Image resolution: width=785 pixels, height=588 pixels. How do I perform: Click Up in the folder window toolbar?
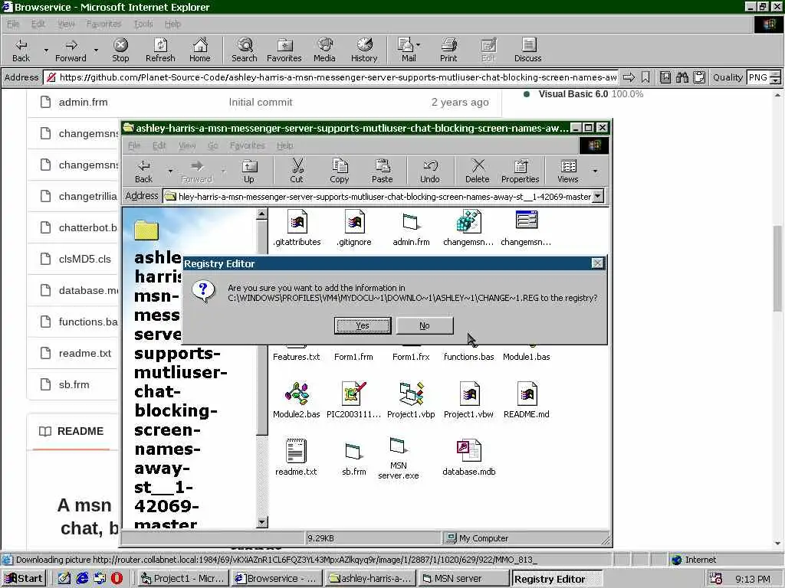click(249, 171)
